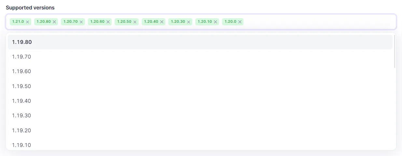Remove the 1.20.0 version tag
The image size is (402, 156).
point(240,22)
